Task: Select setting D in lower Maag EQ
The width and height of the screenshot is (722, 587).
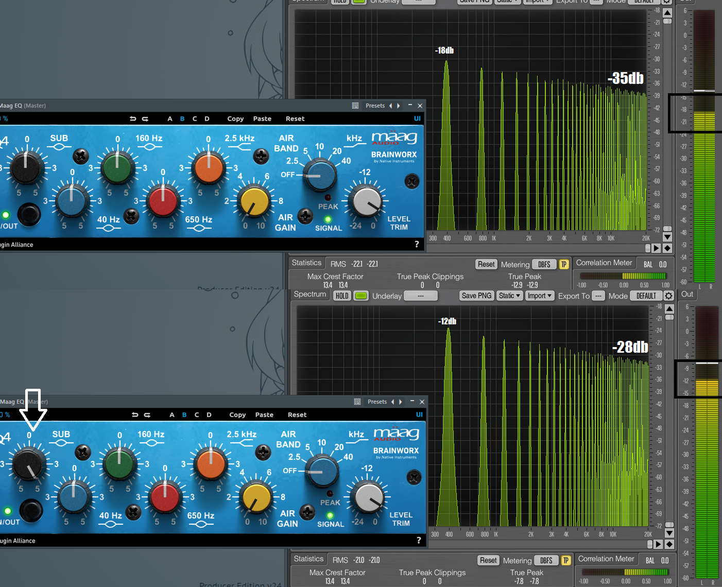Action: coord(209,415)
